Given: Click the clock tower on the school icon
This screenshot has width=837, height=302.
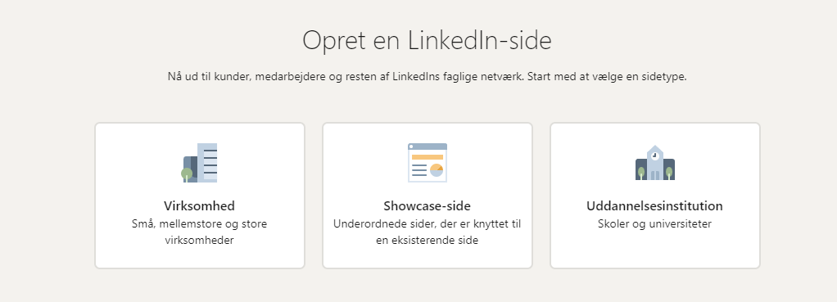Looking at the screenshot, I should pyautogui.click(x=655, y=156).
